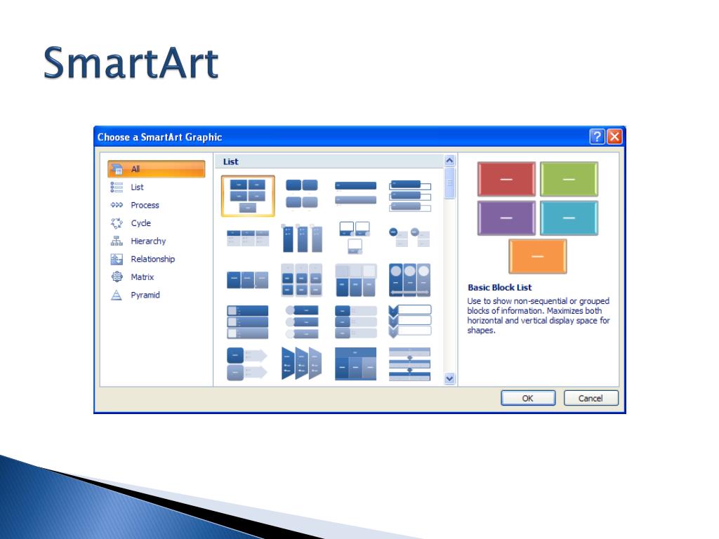
Task: Choose Vertical Picture List layout
Action: point(248,322)
